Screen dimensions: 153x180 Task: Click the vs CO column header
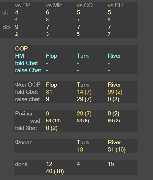pos(85,5)
